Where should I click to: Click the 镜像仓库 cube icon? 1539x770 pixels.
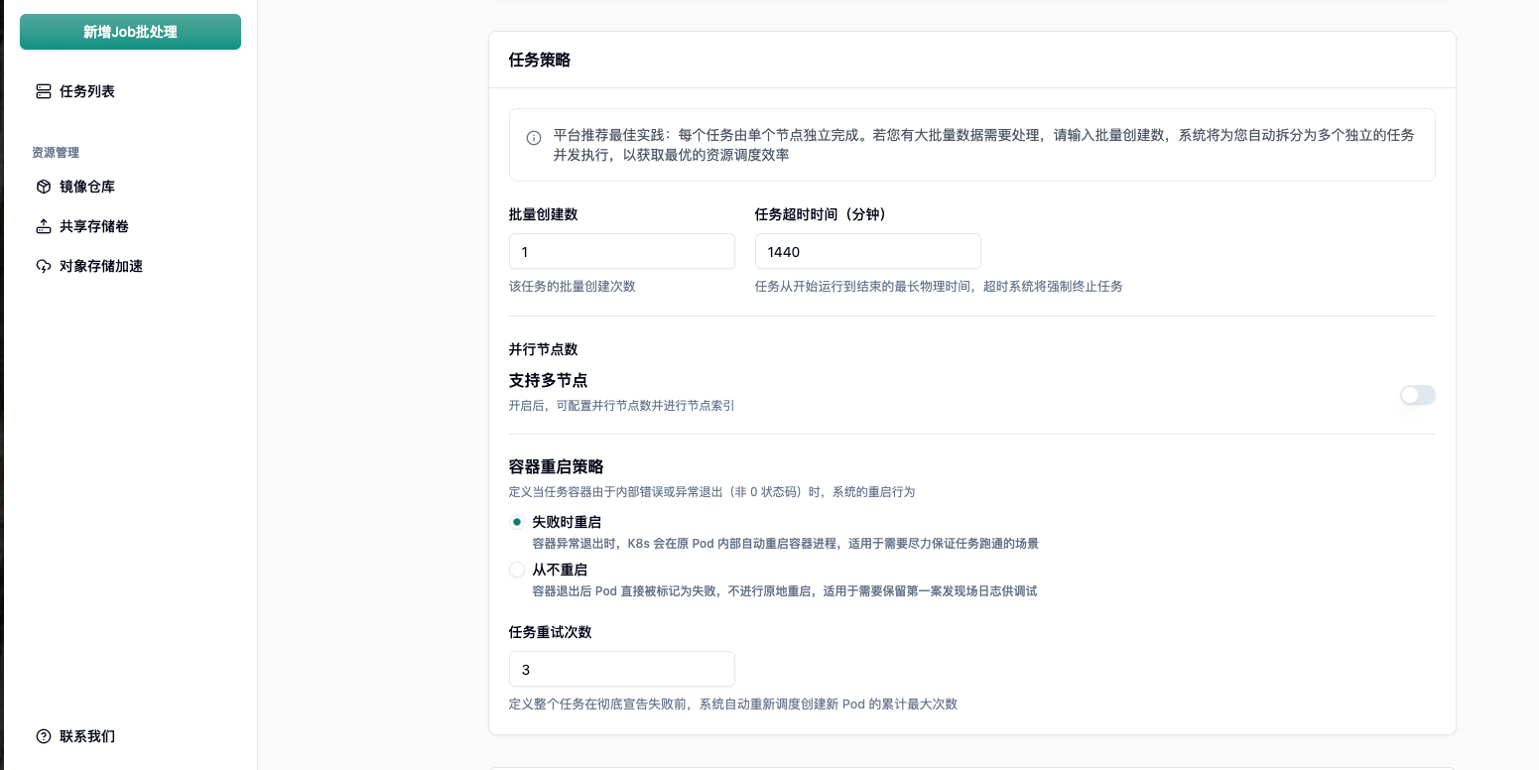coord(44,187)
